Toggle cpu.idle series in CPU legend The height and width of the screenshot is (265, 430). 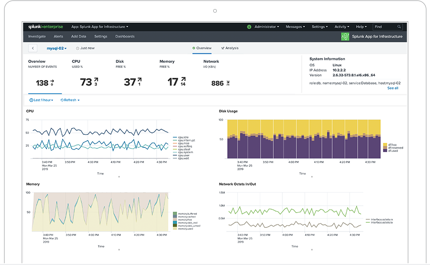183,137
